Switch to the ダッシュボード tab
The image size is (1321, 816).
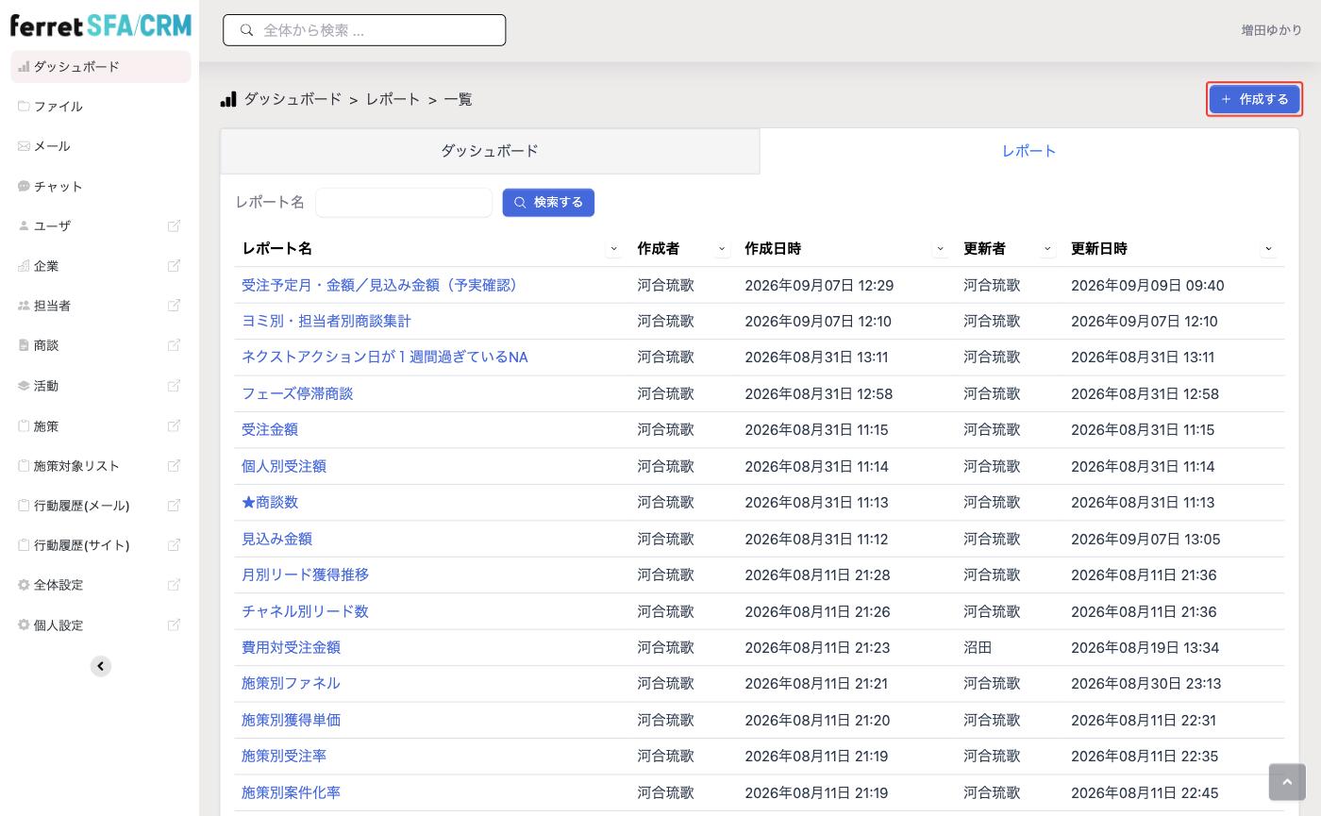[x=490, y=151]
